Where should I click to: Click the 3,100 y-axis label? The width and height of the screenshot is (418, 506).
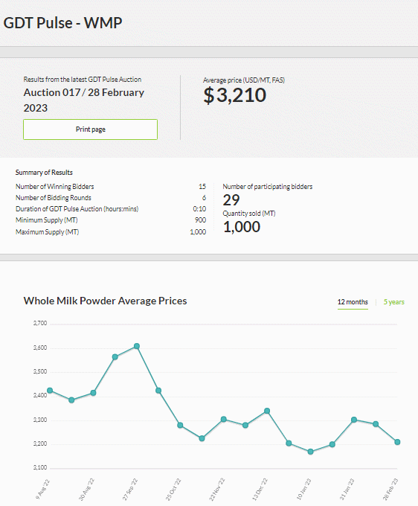(40, 467)
